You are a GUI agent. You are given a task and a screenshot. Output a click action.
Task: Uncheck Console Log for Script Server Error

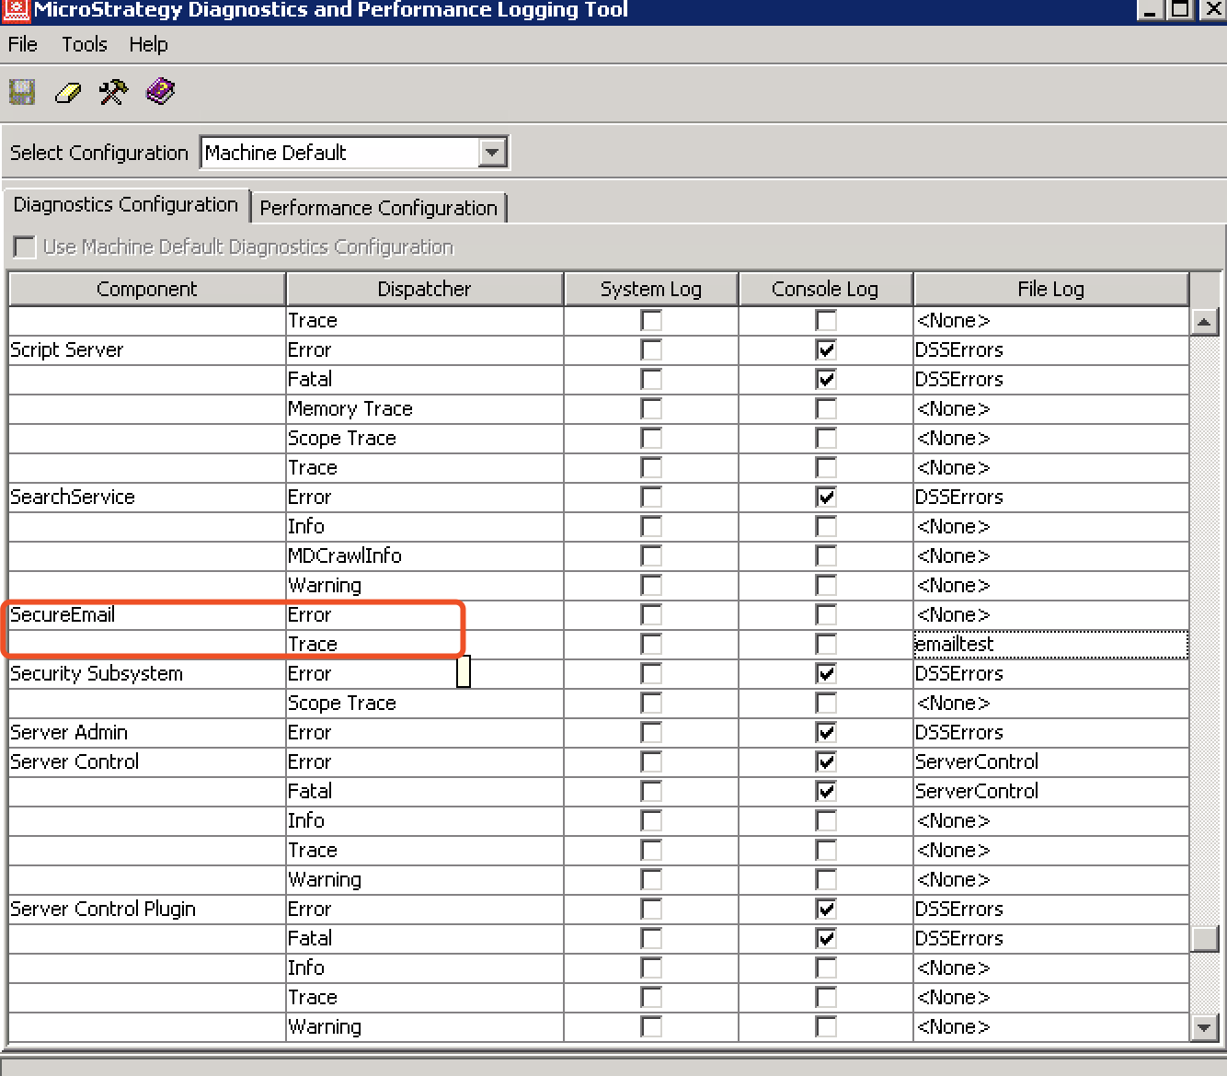pos(826,349)
